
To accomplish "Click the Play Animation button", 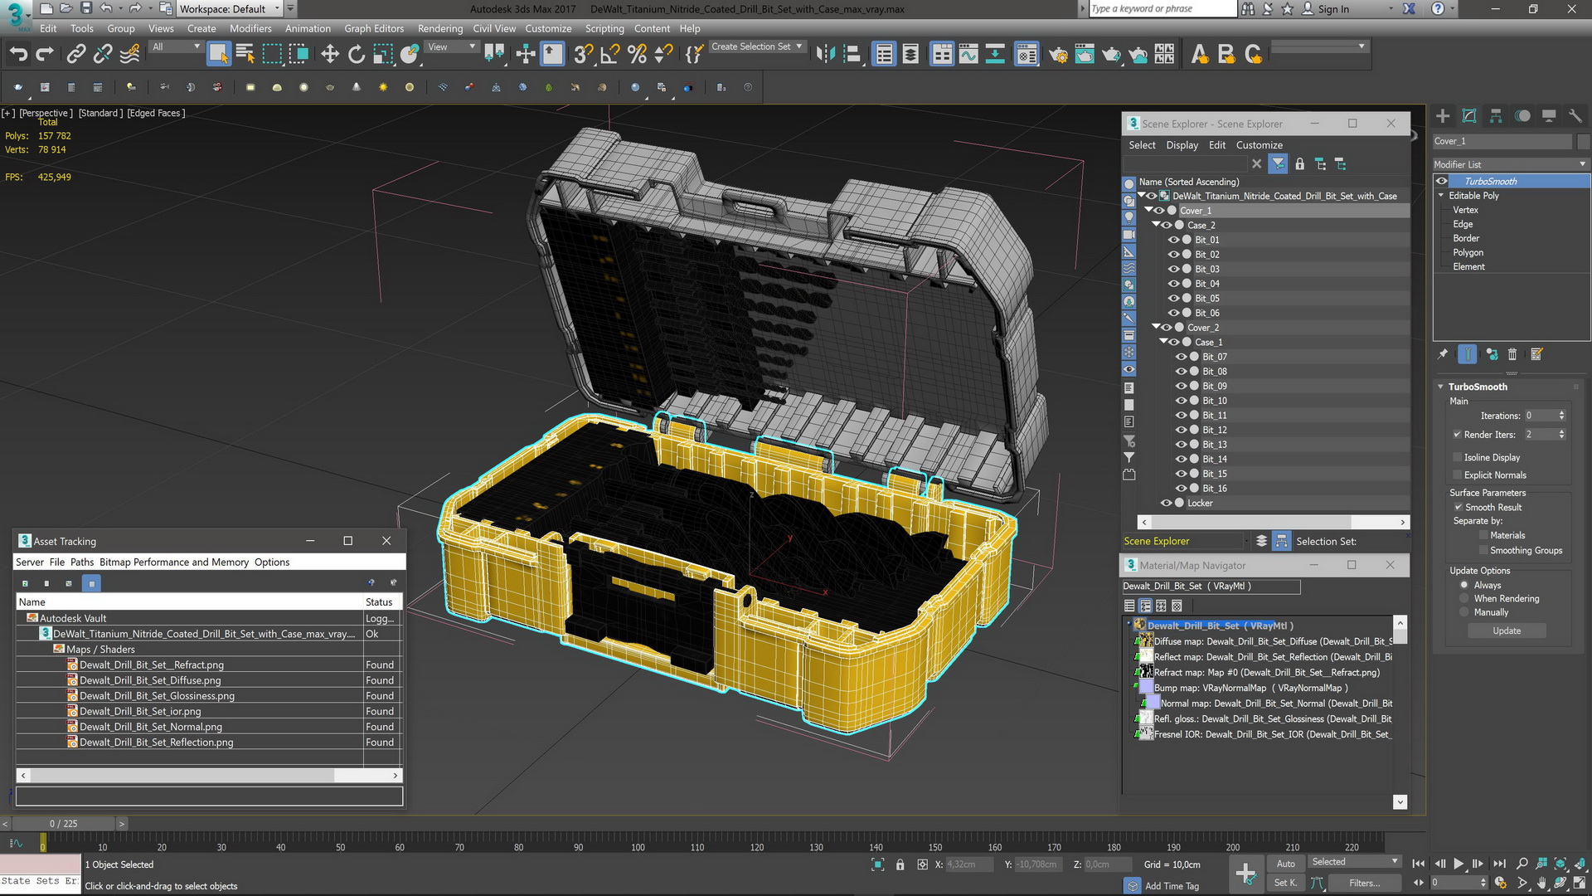I will pos(1459,864).
